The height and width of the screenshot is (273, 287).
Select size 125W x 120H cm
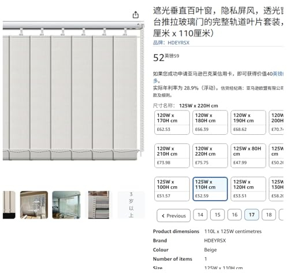point(248,189)
